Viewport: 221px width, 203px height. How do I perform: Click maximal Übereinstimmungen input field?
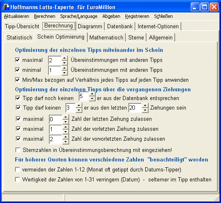[x=55, y=60]
